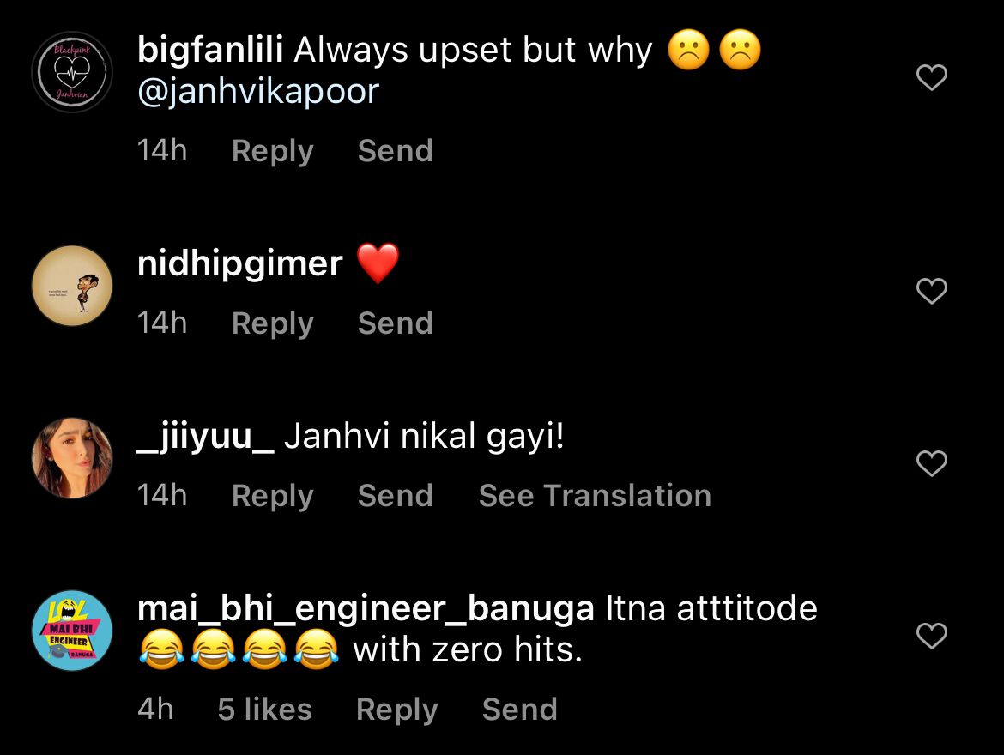
Task: Send bigfanlili's comment
Action: coord(395,151)
